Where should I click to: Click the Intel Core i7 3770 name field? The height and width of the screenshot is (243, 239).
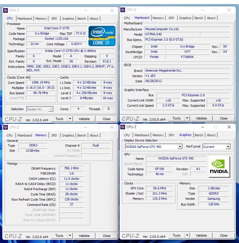point(57,28)
